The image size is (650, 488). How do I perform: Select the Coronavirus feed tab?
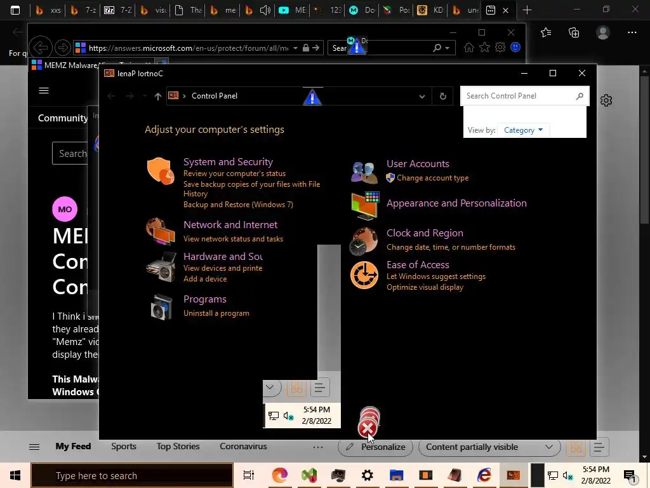(243, 447)
